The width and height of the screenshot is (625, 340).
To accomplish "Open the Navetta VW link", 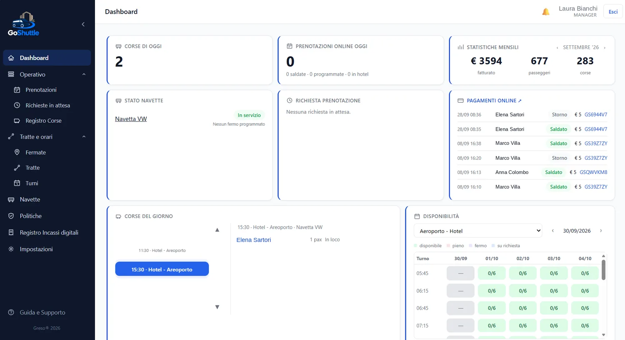I will 131,119.
